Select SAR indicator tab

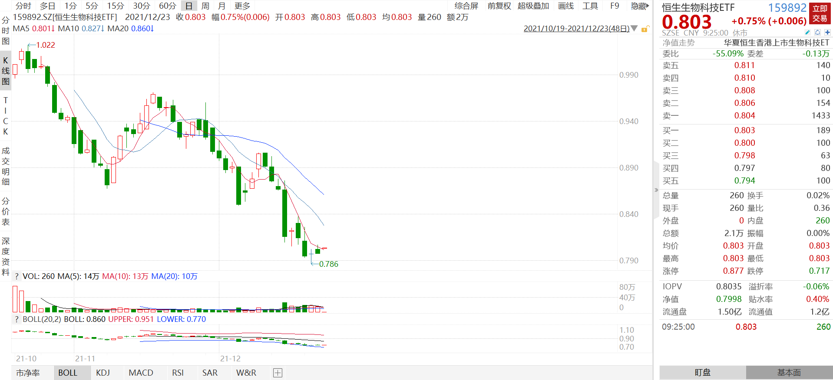tap(210, 373)
